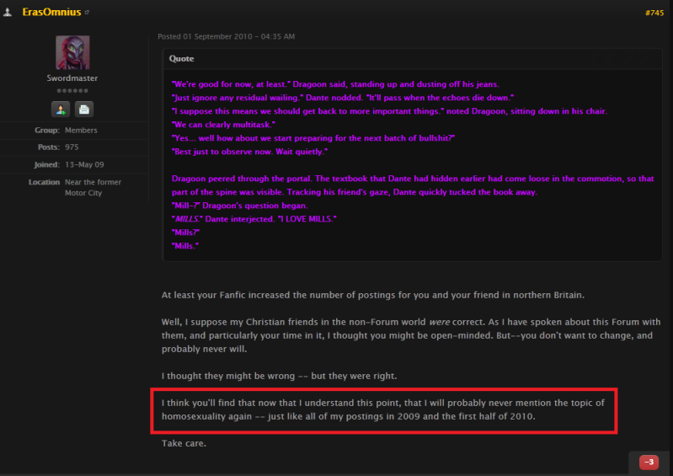Click the red-outlined paragraph about 2009 postings
The height and width of the screenshot is (476, 673).
coord(383,409)
